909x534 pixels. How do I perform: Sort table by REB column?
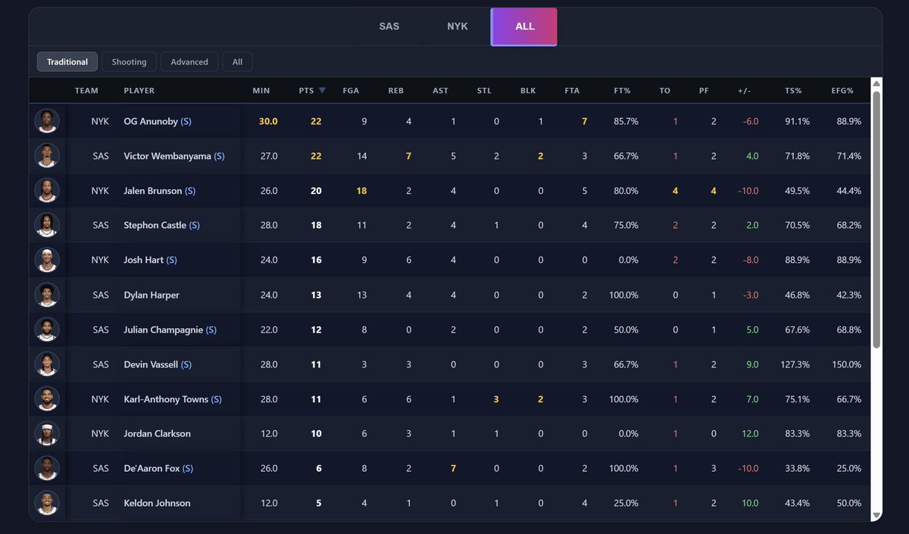pos(396,91)
